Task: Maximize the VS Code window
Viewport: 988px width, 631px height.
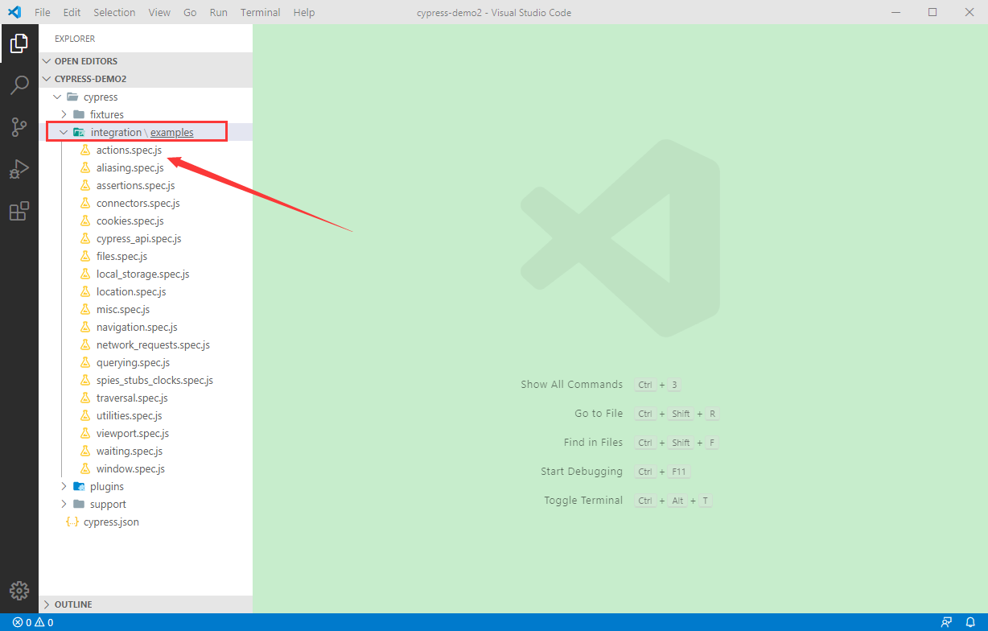Action: [x=932, y=12]
